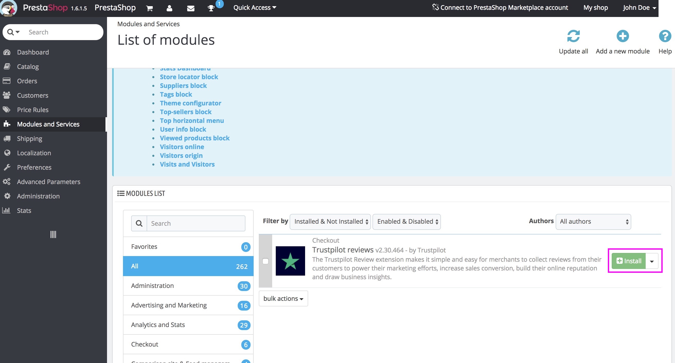The width and height of the screenshot is (675, 363).
Task: Open the messages envelope icon
Action: [191, 8]
